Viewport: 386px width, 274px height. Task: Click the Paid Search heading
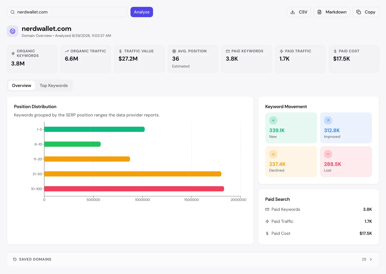tap(277, 199)
